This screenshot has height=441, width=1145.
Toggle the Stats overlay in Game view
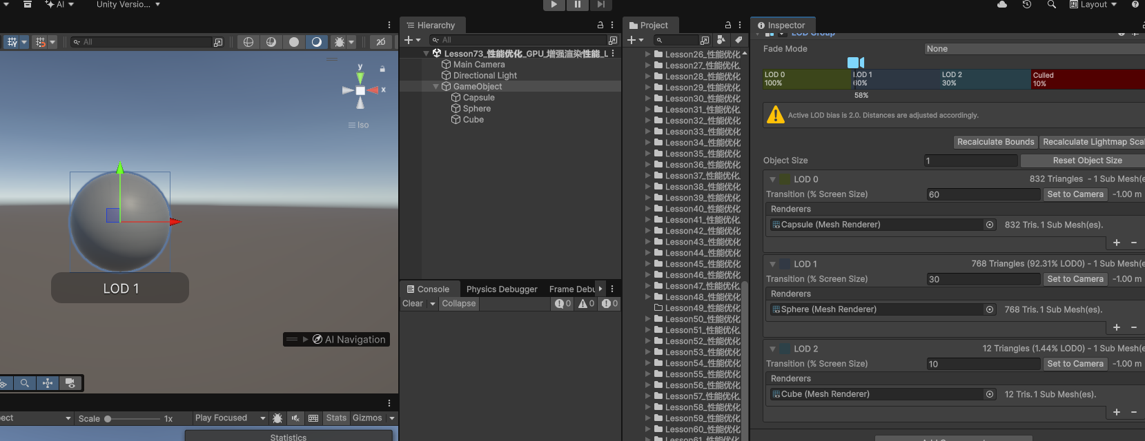tap(336, 418)
